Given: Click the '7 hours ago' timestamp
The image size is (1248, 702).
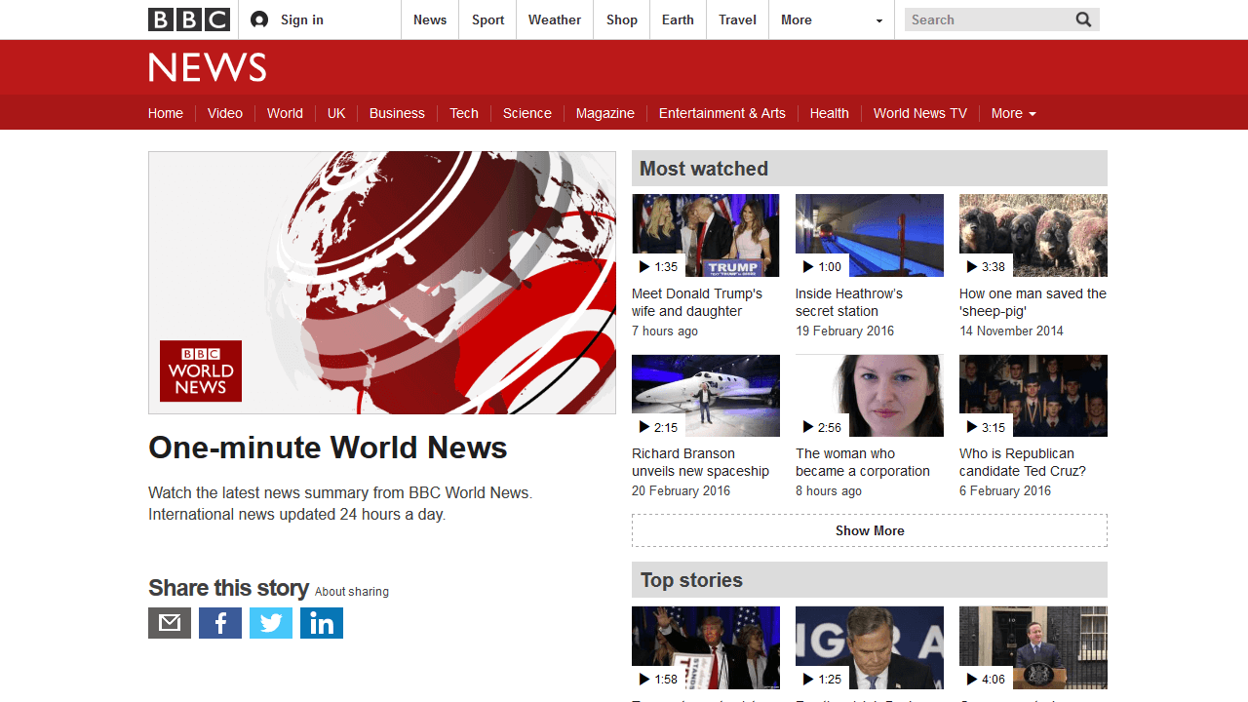Looking at the screenshot, I should pyautogui.click(x=665, y=331).
